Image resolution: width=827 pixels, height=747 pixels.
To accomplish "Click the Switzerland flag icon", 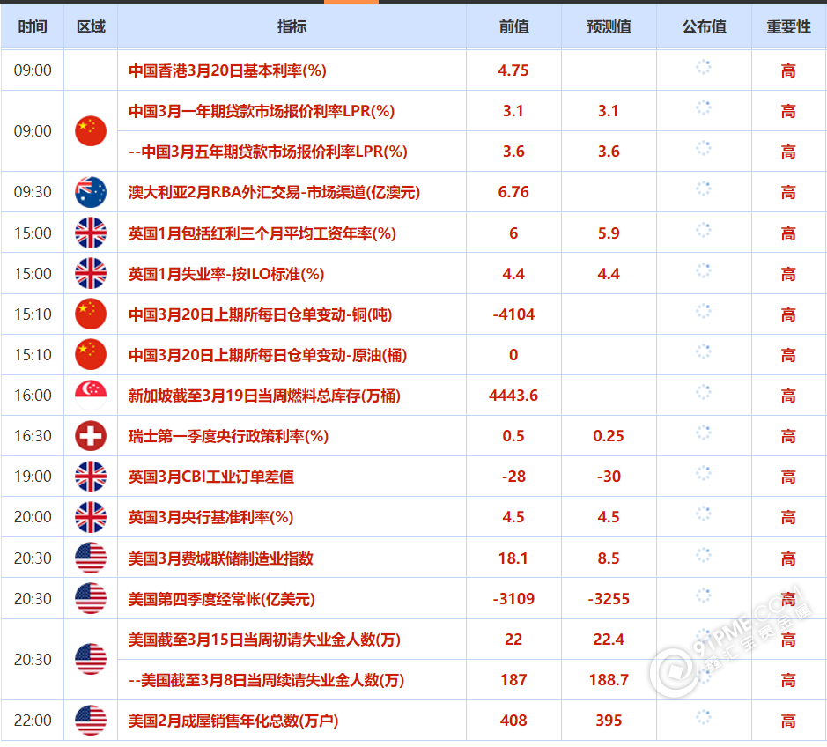I will tap(91, 436).
